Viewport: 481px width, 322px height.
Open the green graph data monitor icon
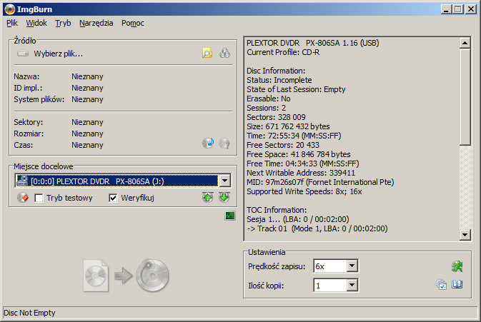230,216
